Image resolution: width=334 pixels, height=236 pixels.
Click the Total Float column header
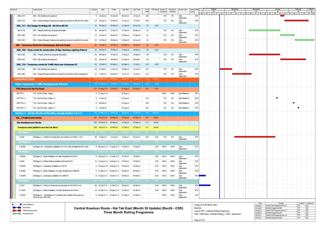tap(147, 11)
